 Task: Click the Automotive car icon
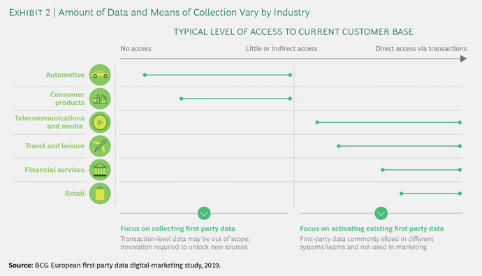pyautogui.click(x=100, y=75)
